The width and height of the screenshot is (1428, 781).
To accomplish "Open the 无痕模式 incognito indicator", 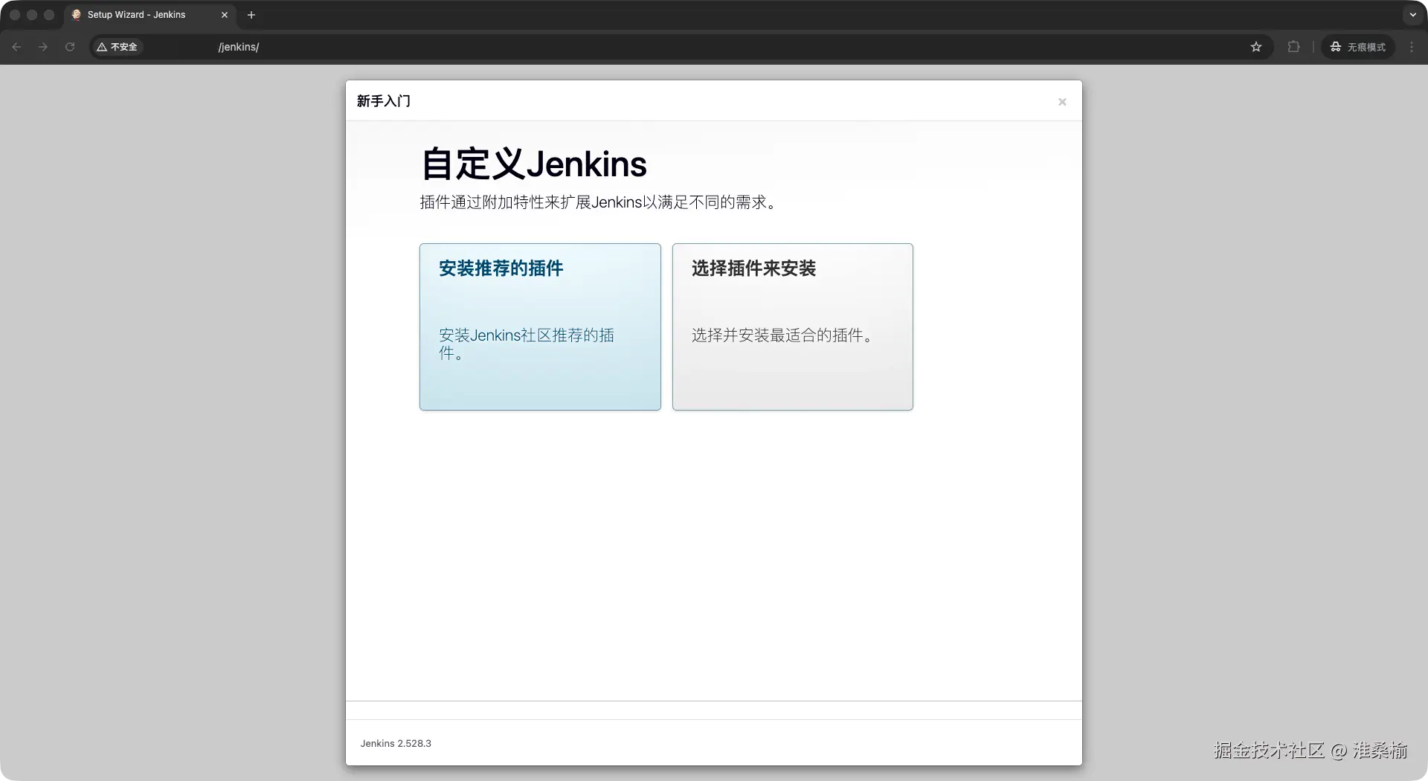I will coord(1358,47).
